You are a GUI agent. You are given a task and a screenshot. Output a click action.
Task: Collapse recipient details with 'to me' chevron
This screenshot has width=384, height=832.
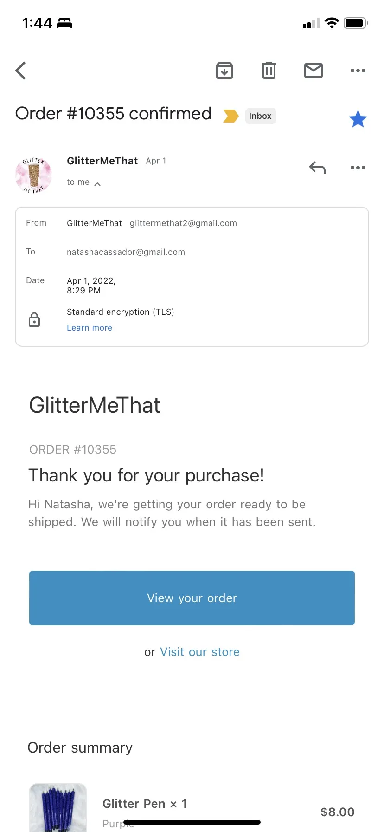[x=97, y=184]
